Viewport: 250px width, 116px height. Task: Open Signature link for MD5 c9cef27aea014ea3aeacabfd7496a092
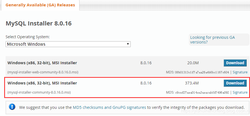pos(240,92)
